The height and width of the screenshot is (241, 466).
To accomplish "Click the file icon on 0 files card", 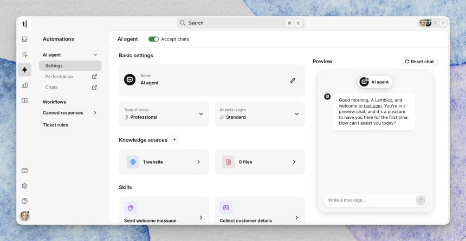I will pos(229,162).
